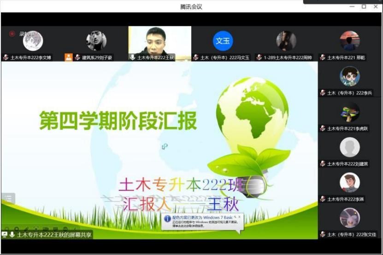The width and height of the screenshot is (383, 255).
Task: Open the notification balloon options wrench
Action: point(235,216)
